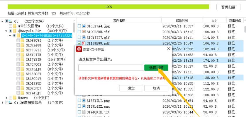Cancel the export dialog with 取消

[x=156, y=88]
